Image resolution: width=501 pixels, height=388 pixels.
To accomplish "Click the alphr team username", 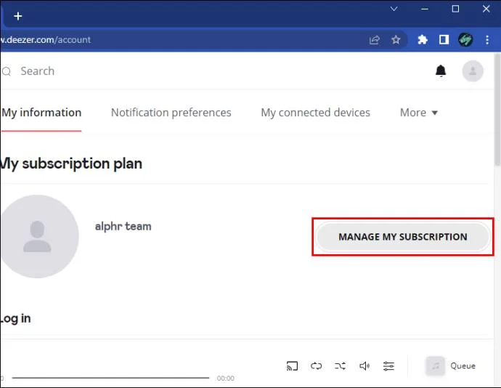I will [x=123, y=227].
